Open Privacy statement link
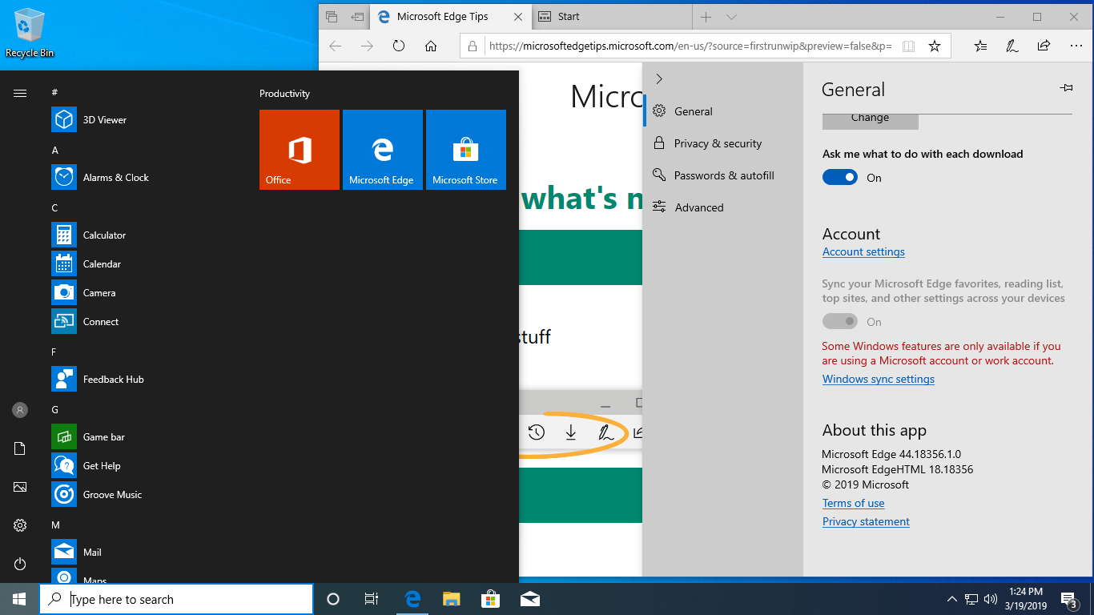This screenshot has height=615, width=1094. click(866, 521)
